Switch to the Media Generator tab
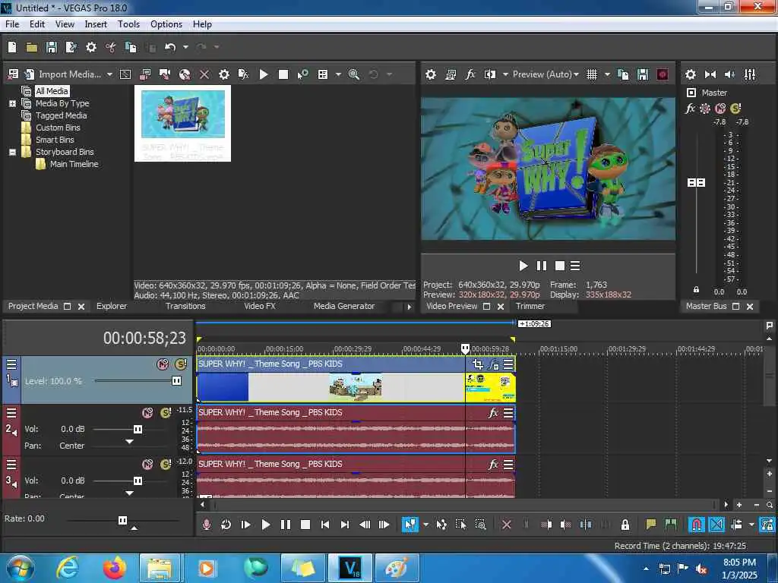 (x=344, y=307)
